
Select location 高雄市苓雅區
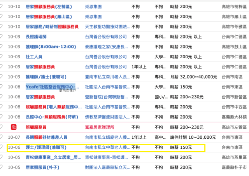pos(234,27)
